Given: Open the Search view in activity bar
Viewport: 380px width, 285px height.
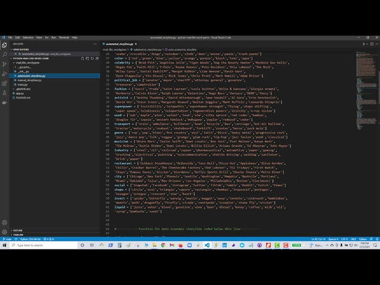Looking at the screenshot, I should 4,55.
